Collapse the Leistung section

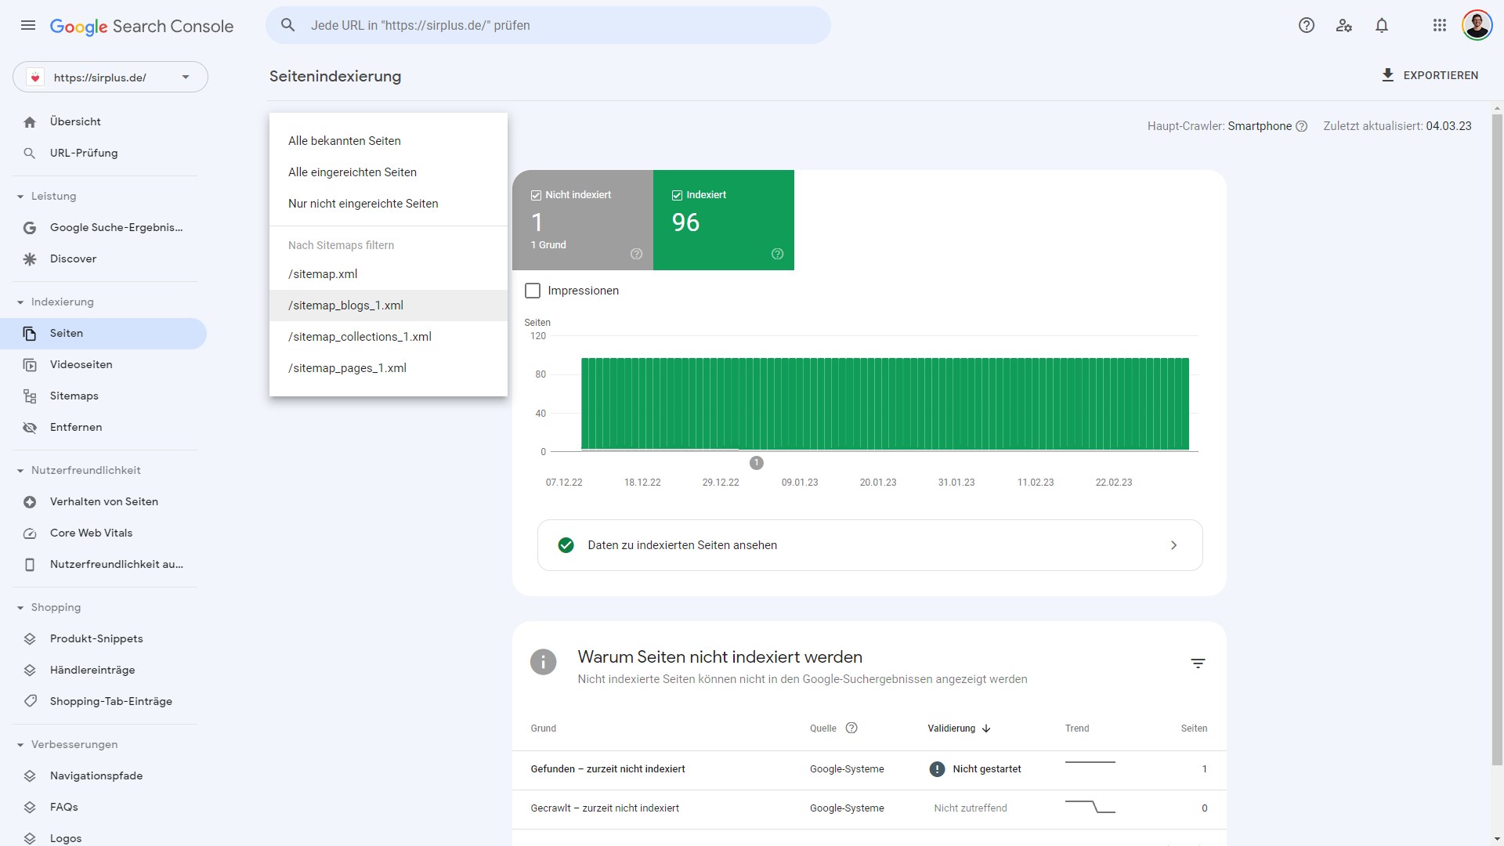(x=20, y=197)
